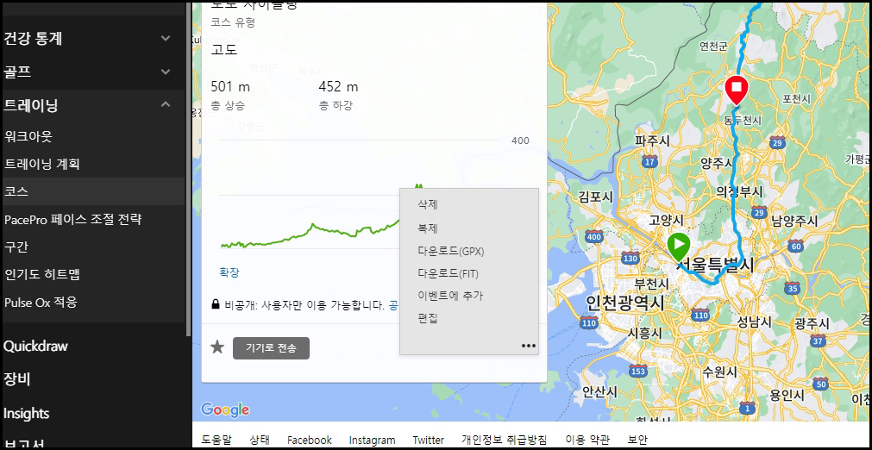Click the 도움말 footer link
872x450 pixels.
tap(216, 440)
